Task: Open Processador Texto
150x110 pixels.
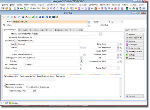Action: 135,38
